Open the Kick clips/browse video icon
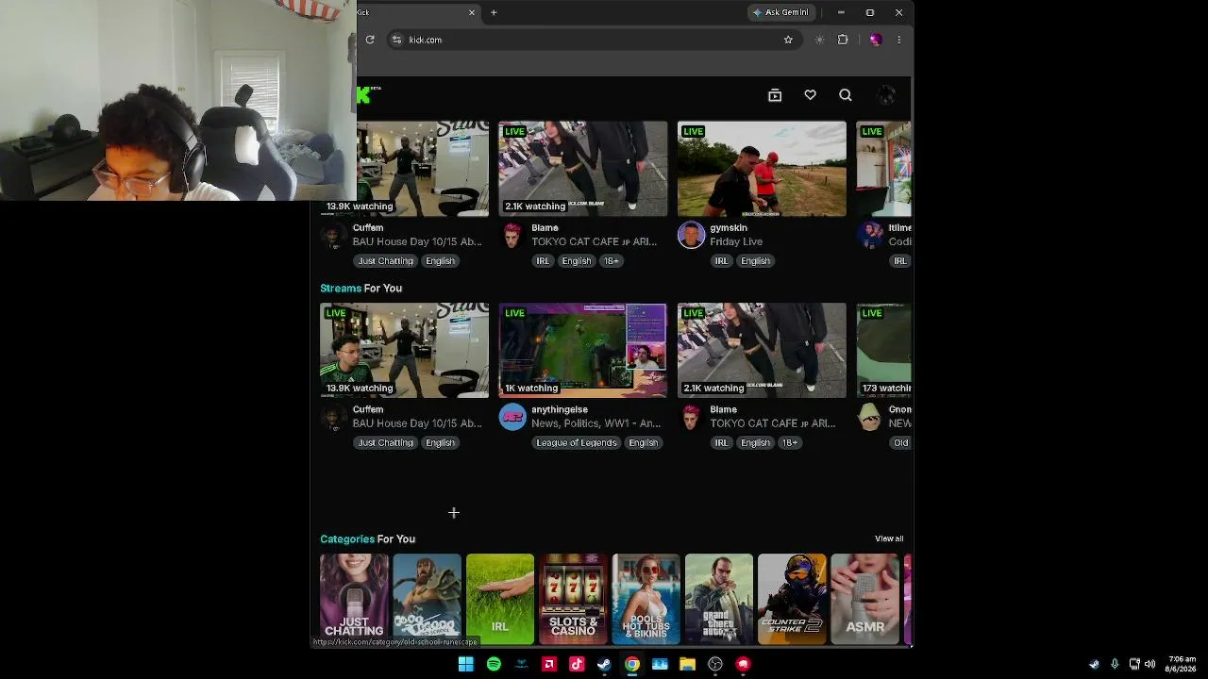 coord(775,95)
